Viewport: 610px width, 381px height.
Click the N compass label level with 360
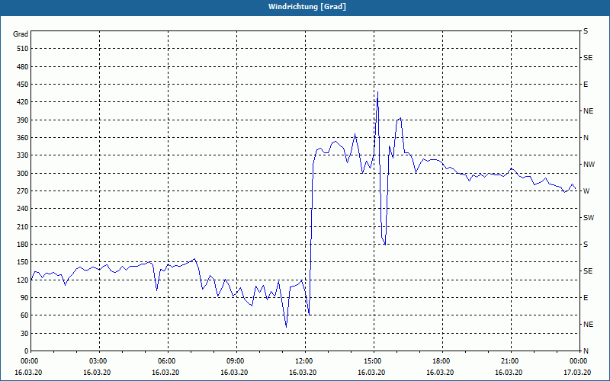point(586,138)
